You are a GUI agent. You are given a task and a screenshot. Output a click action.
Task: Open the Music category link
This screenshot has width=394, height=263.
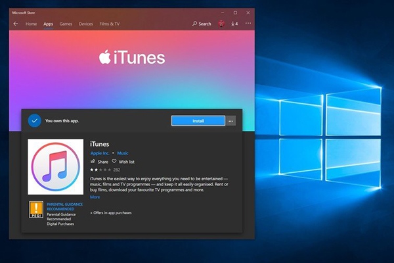coord(123,153)
